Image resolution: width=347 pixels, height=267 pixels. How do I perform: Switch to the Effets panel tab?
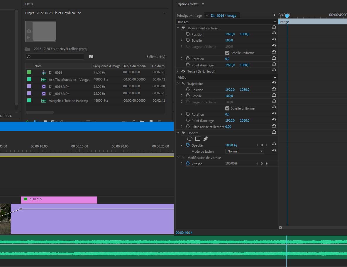[29, 4]
